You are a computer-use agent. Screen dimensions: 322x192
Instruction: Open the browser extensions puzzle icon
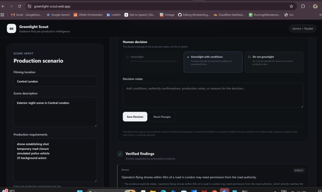tap(303, 6)
